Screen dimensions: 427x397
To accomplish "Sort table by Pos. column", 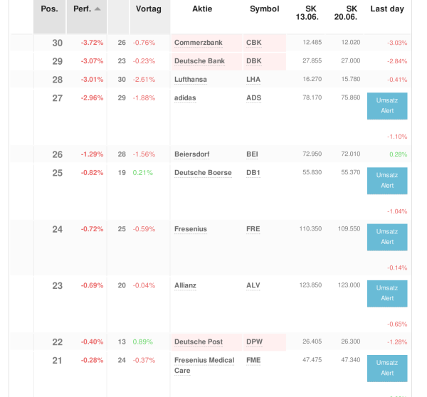I will 49,9.
